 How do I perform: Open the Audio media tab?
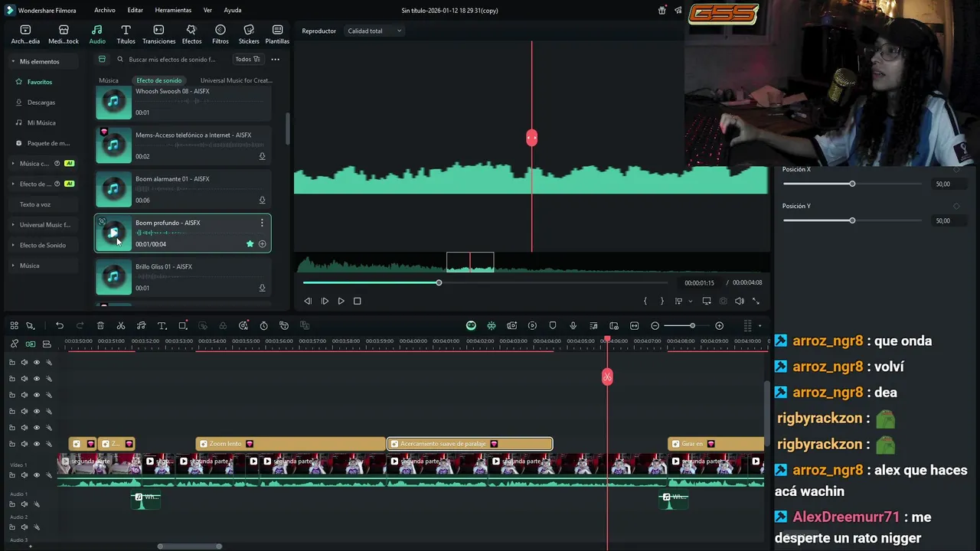click(x=97, y=34)
